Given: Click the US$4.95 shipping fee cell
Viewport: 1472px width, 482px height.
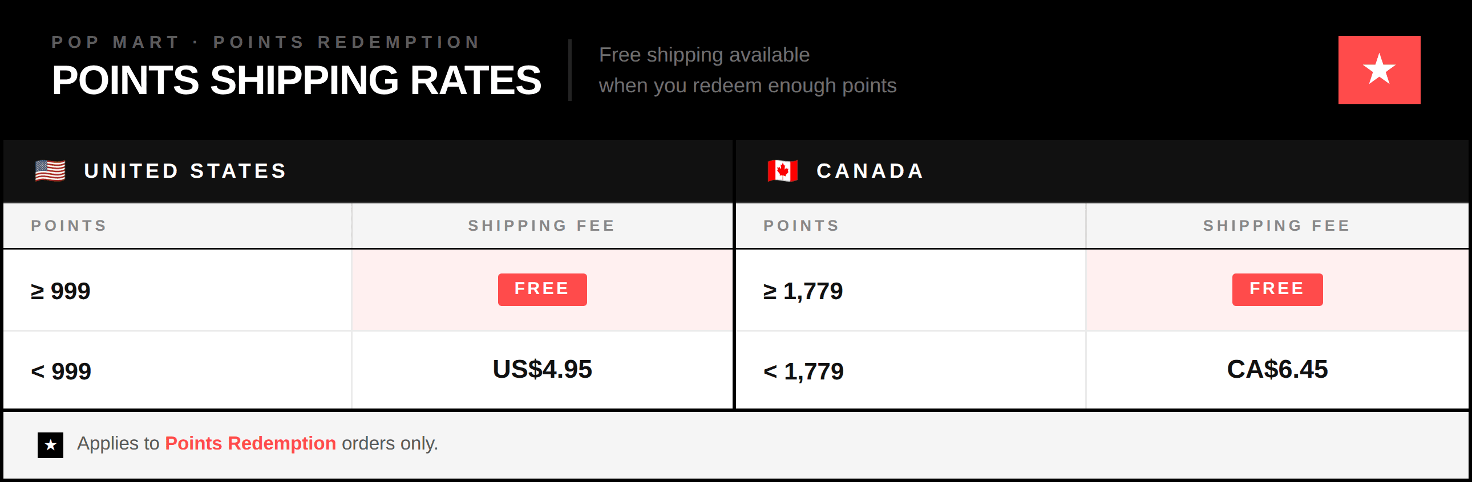Looking at the screenshot, I should click(x=542, y=370).
